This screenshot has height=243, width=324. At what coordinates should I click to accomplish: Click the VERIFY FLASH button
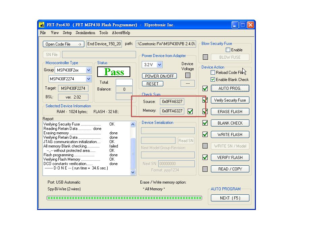click(x=230, y=158)
